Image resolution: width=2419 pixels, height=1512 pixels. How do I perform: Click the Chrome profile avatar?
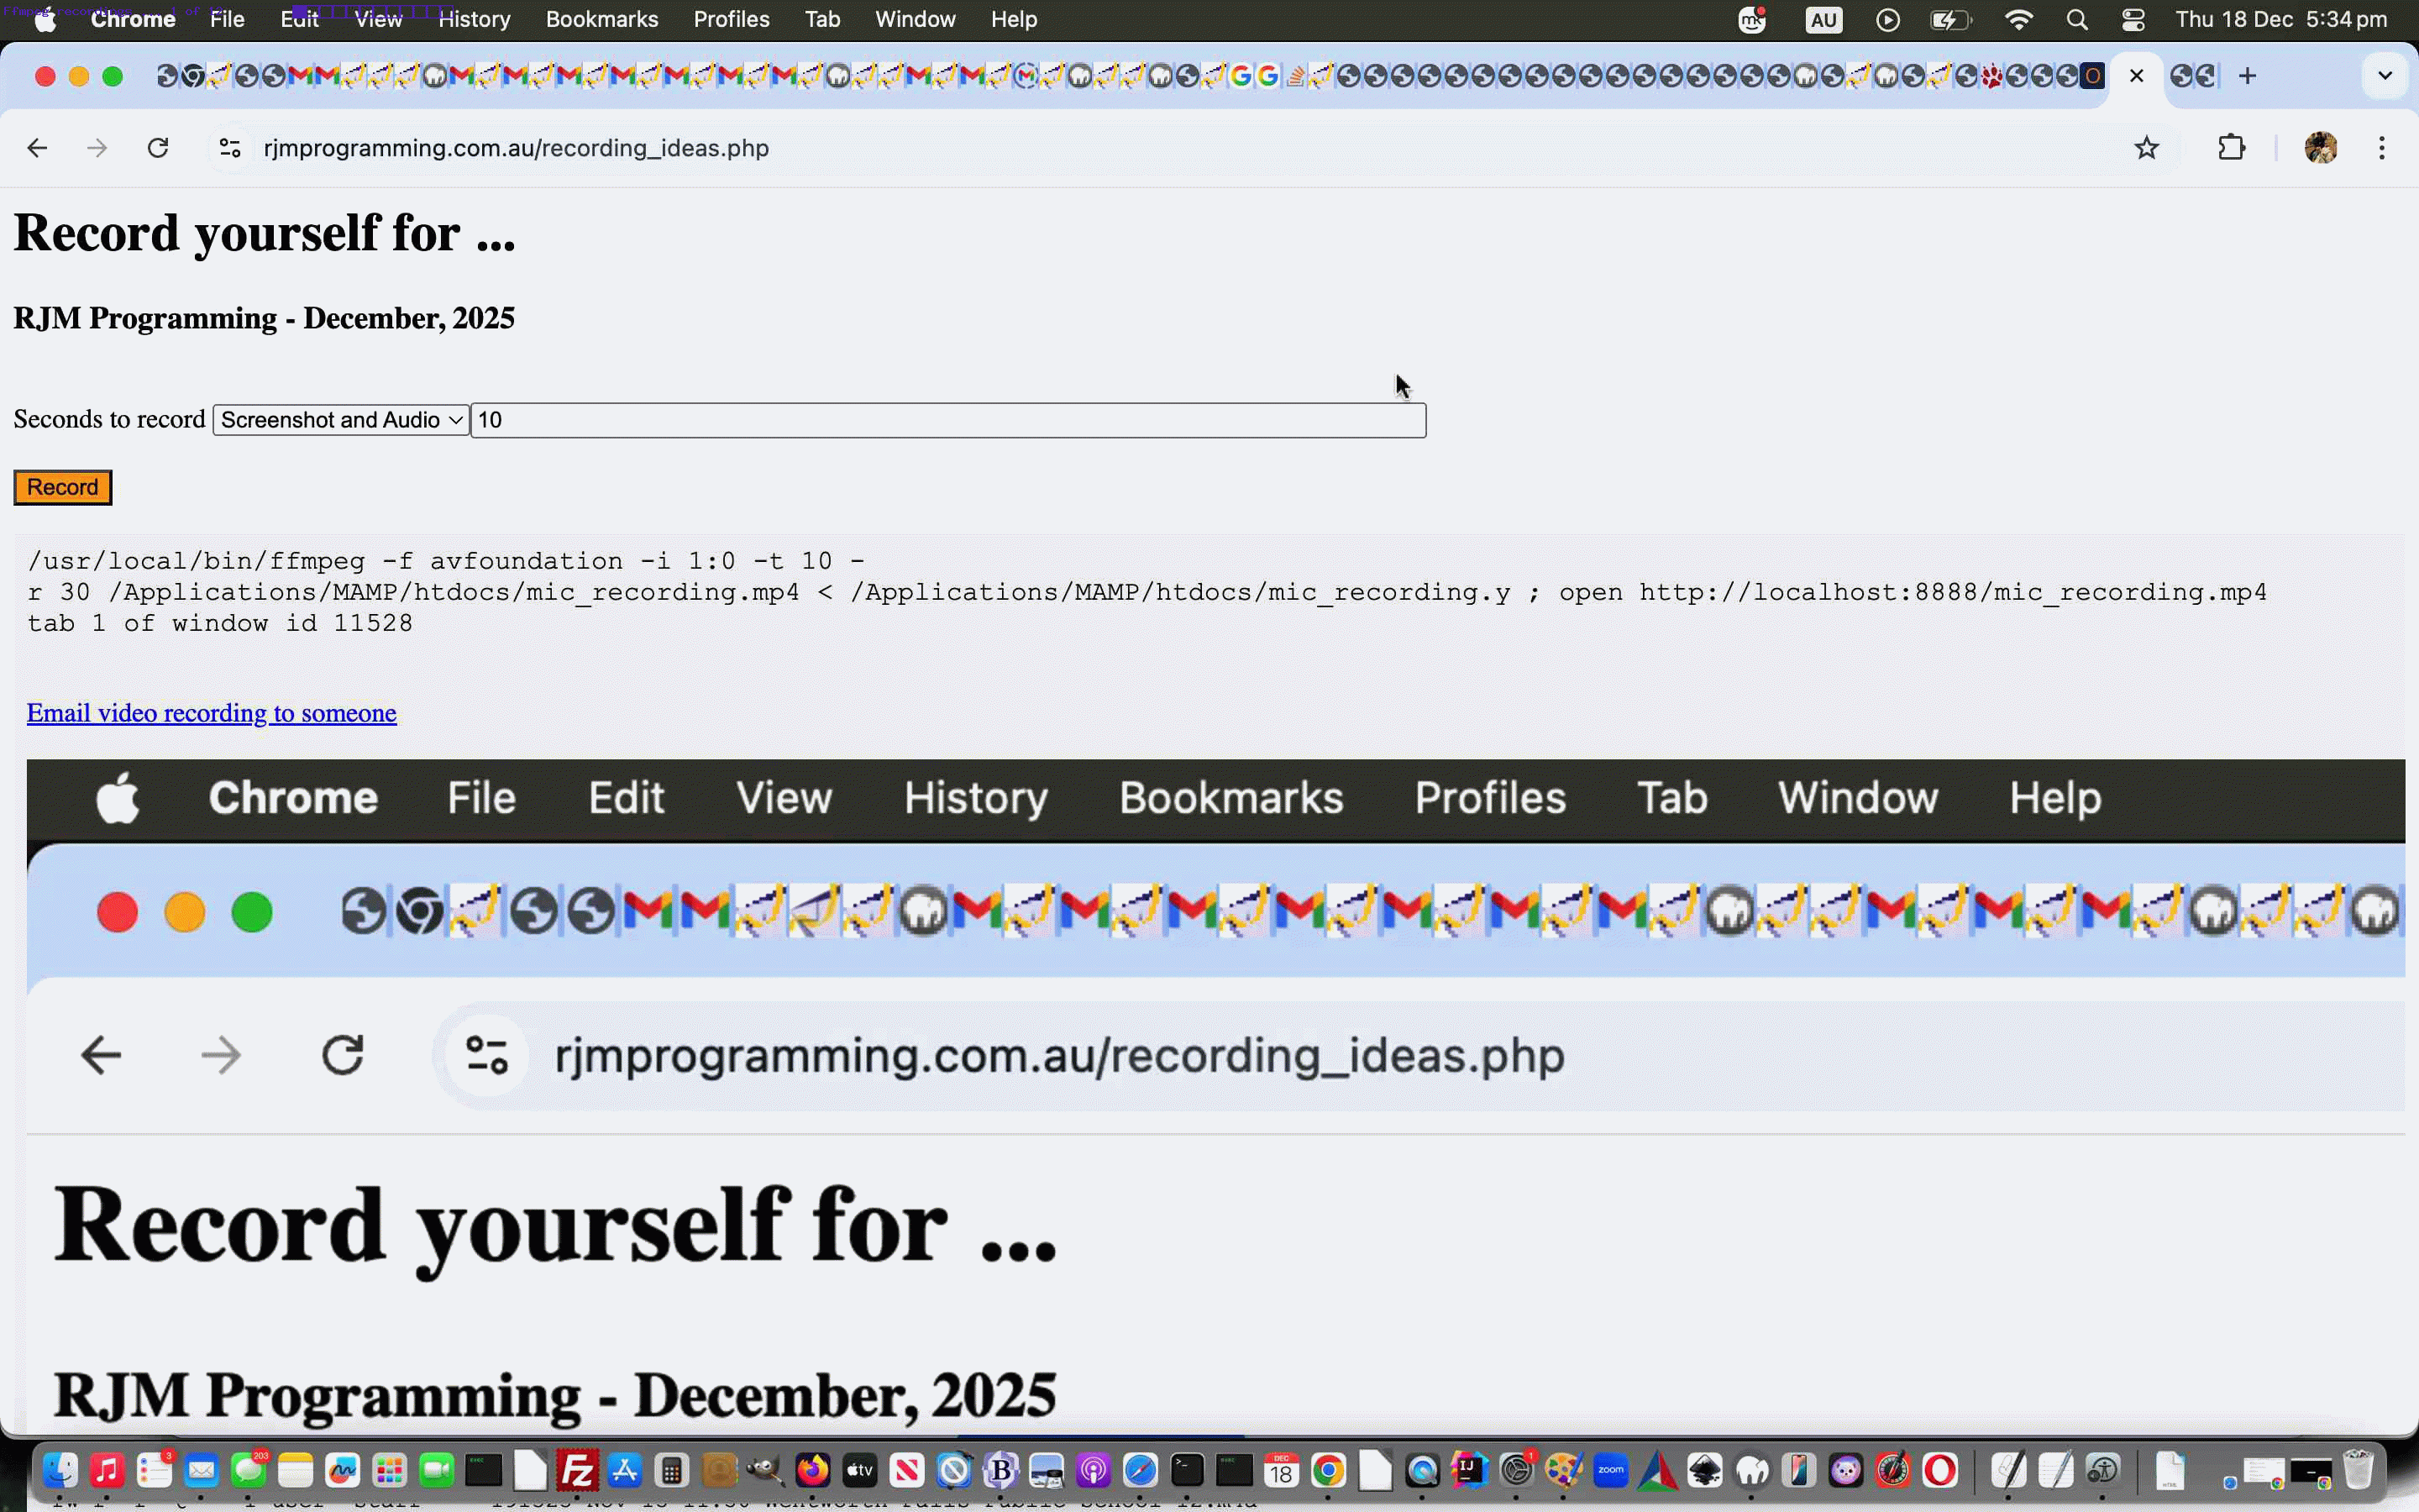(x=2321, y=147)
